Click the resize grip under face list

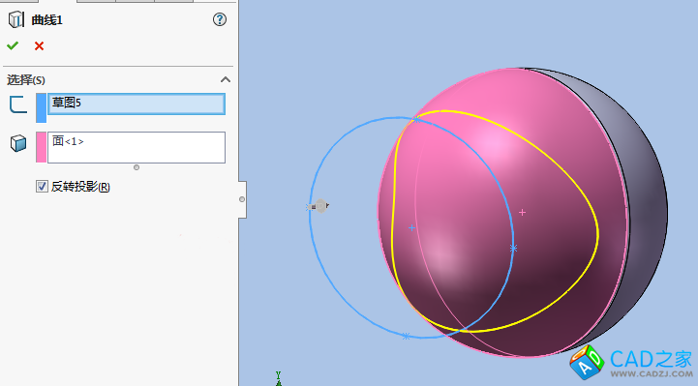(137, 167)
